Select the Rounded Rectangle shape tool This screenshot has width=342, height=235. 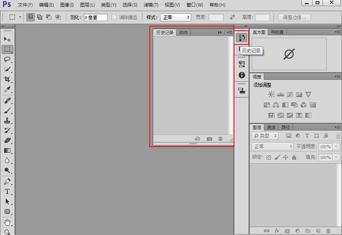[7, 211]
